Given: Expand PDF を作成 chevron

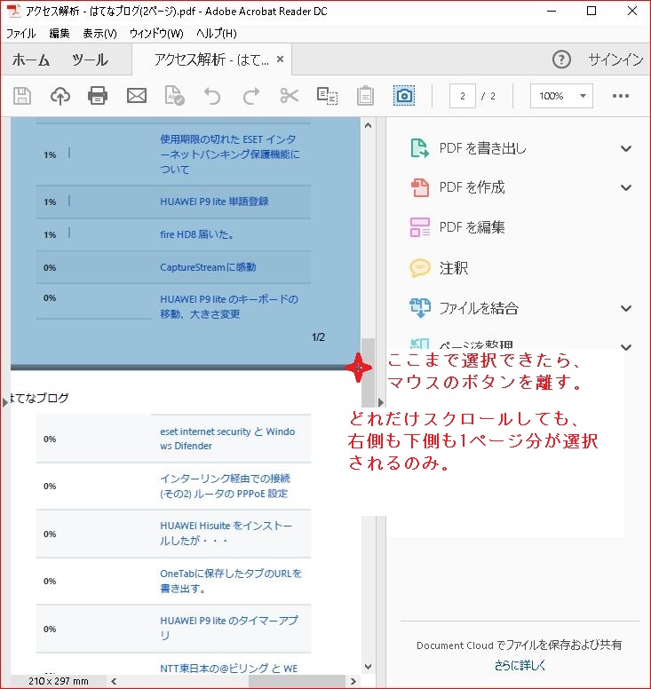Looking at the screenshot, I should coord(626,187).
